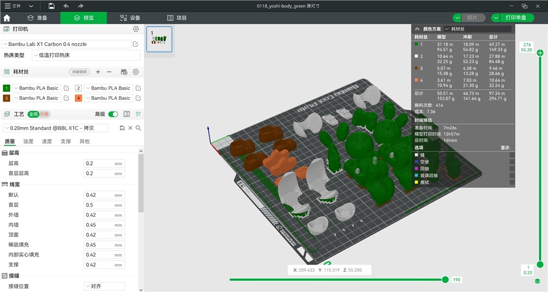
Task: Expand the 低温打印热床 bed type dropdown
Action: pos(86,55)
